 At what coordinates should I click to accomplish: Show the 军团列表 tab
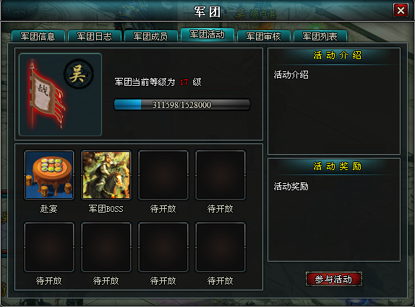tap(320, 36)
